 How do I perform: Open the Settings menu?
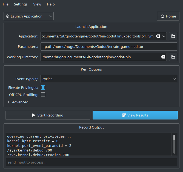point(21,4)
